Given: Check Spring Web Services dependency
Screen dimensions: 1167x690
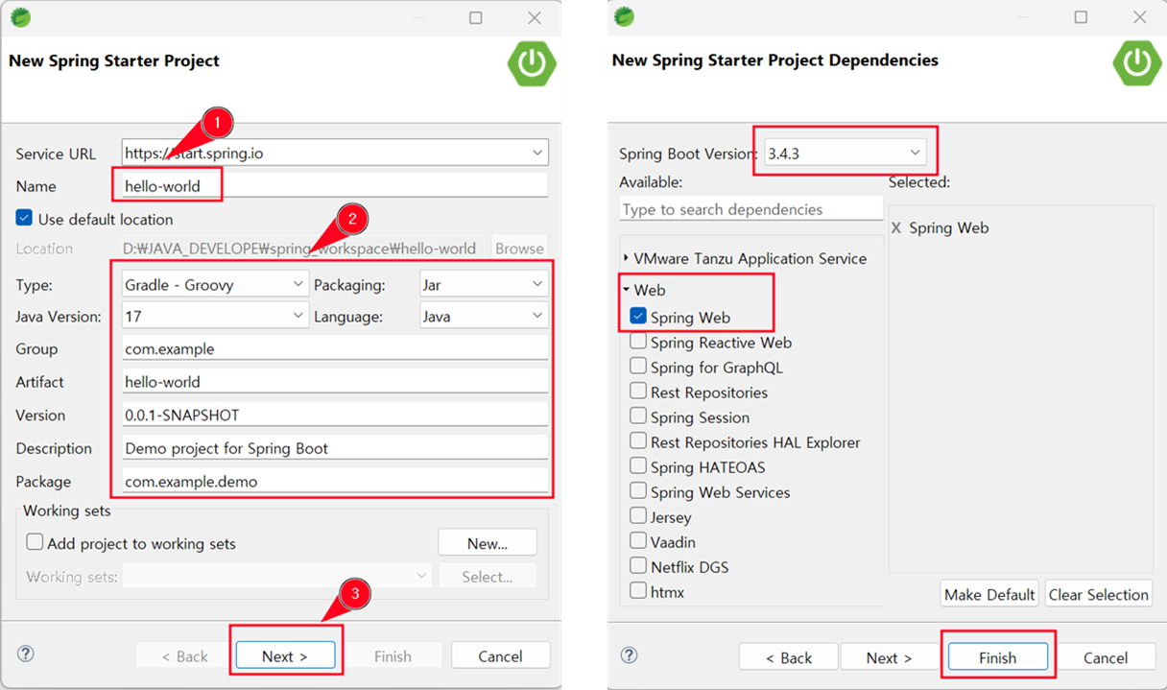Looking at the screenshot, I should click(638, 490).
